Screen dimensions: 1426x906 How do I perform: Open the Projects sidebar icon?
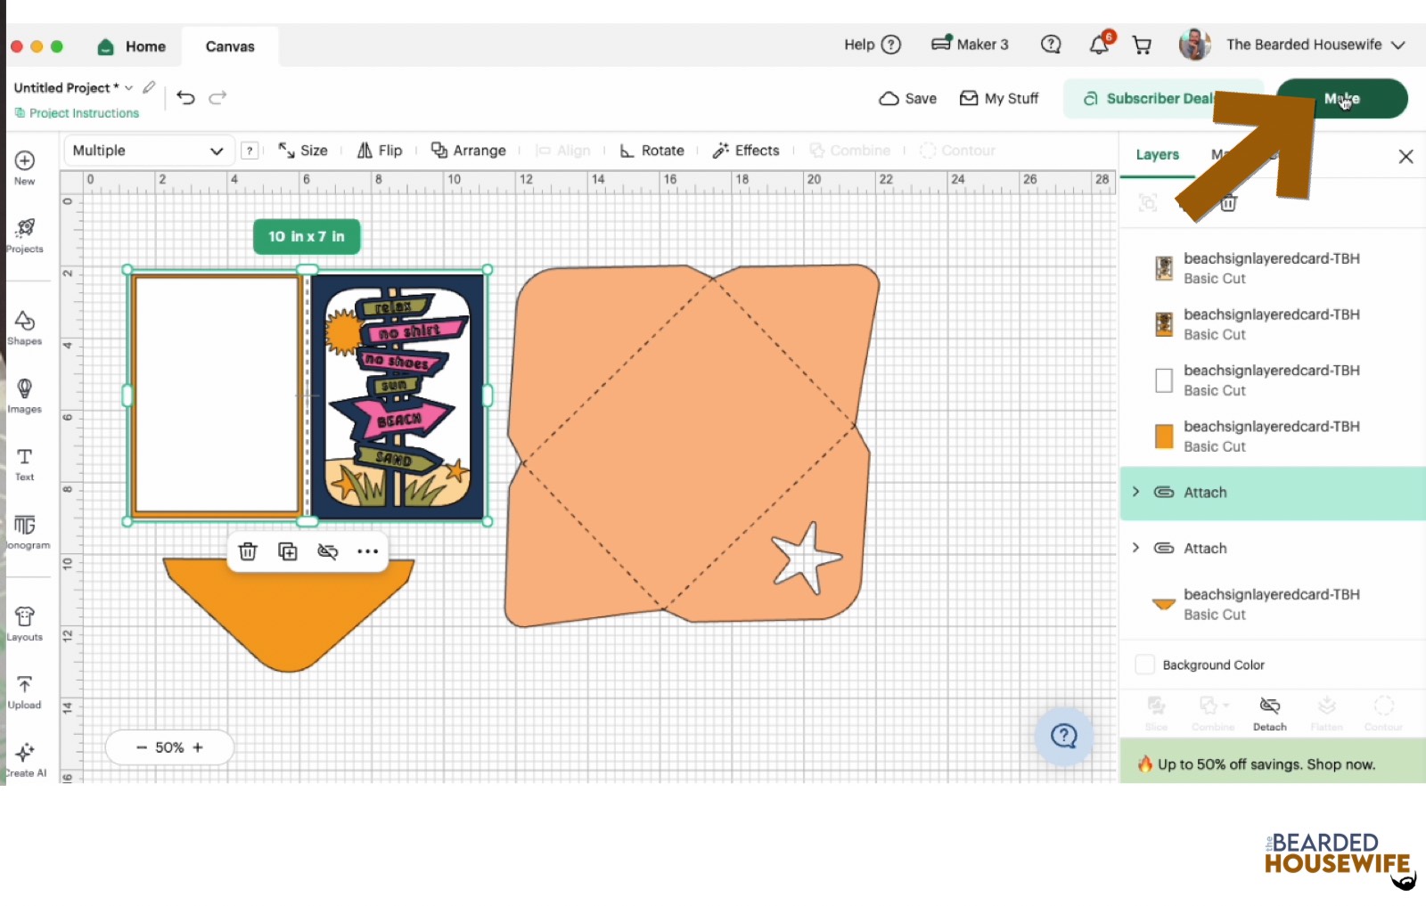(25, 235)
